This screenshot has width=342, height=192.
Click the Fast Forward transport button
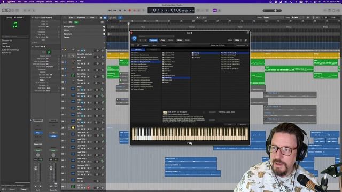click(x=115, y=10)
